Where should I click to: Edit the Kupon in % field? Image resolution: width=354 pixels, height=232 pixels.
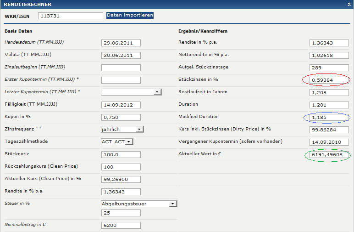tap(121, 117)
